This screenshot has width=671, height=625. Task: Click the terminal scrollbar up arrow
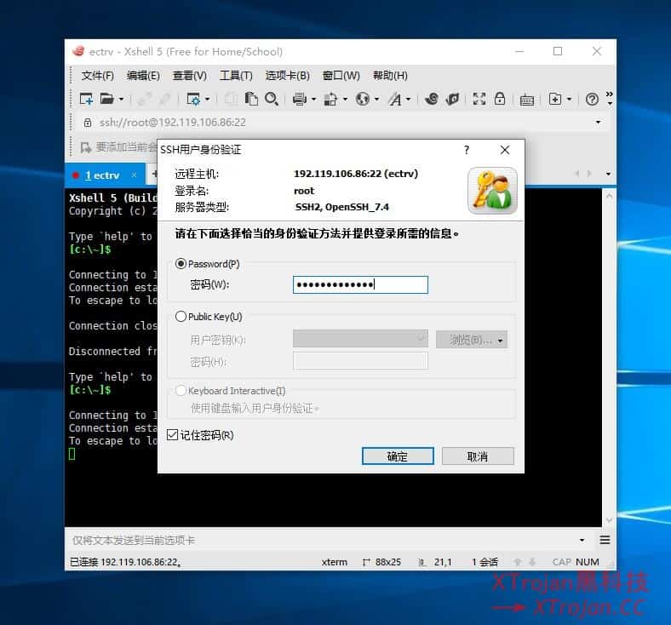coord(610,196)
